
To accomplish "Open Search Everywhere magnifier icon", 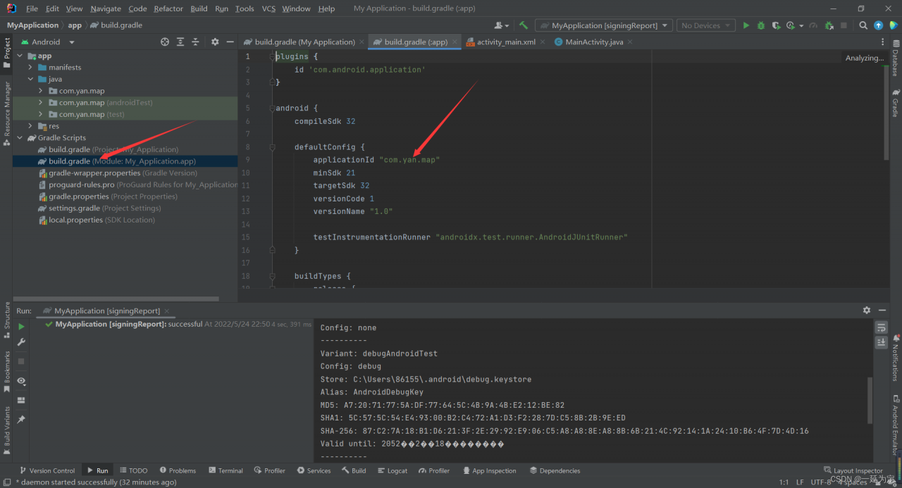I will tap(863, 25).
